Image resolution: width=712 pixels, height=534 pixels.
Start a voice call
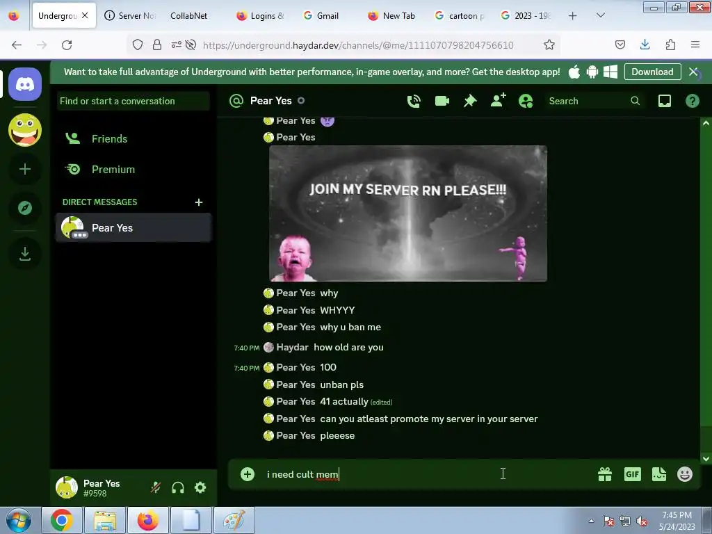point(414,102)
